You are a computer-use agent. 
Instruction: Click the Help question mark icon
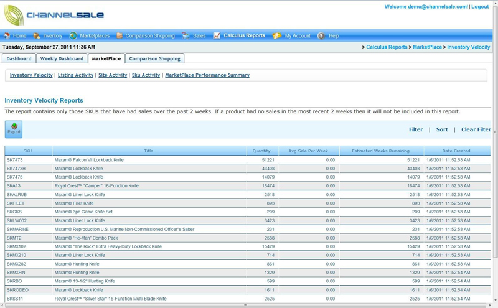pyautogui.click(x=321, y=36)
